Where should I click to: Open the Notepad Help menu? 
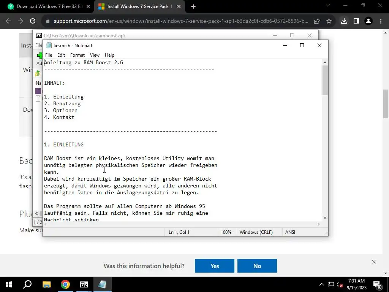109,55
